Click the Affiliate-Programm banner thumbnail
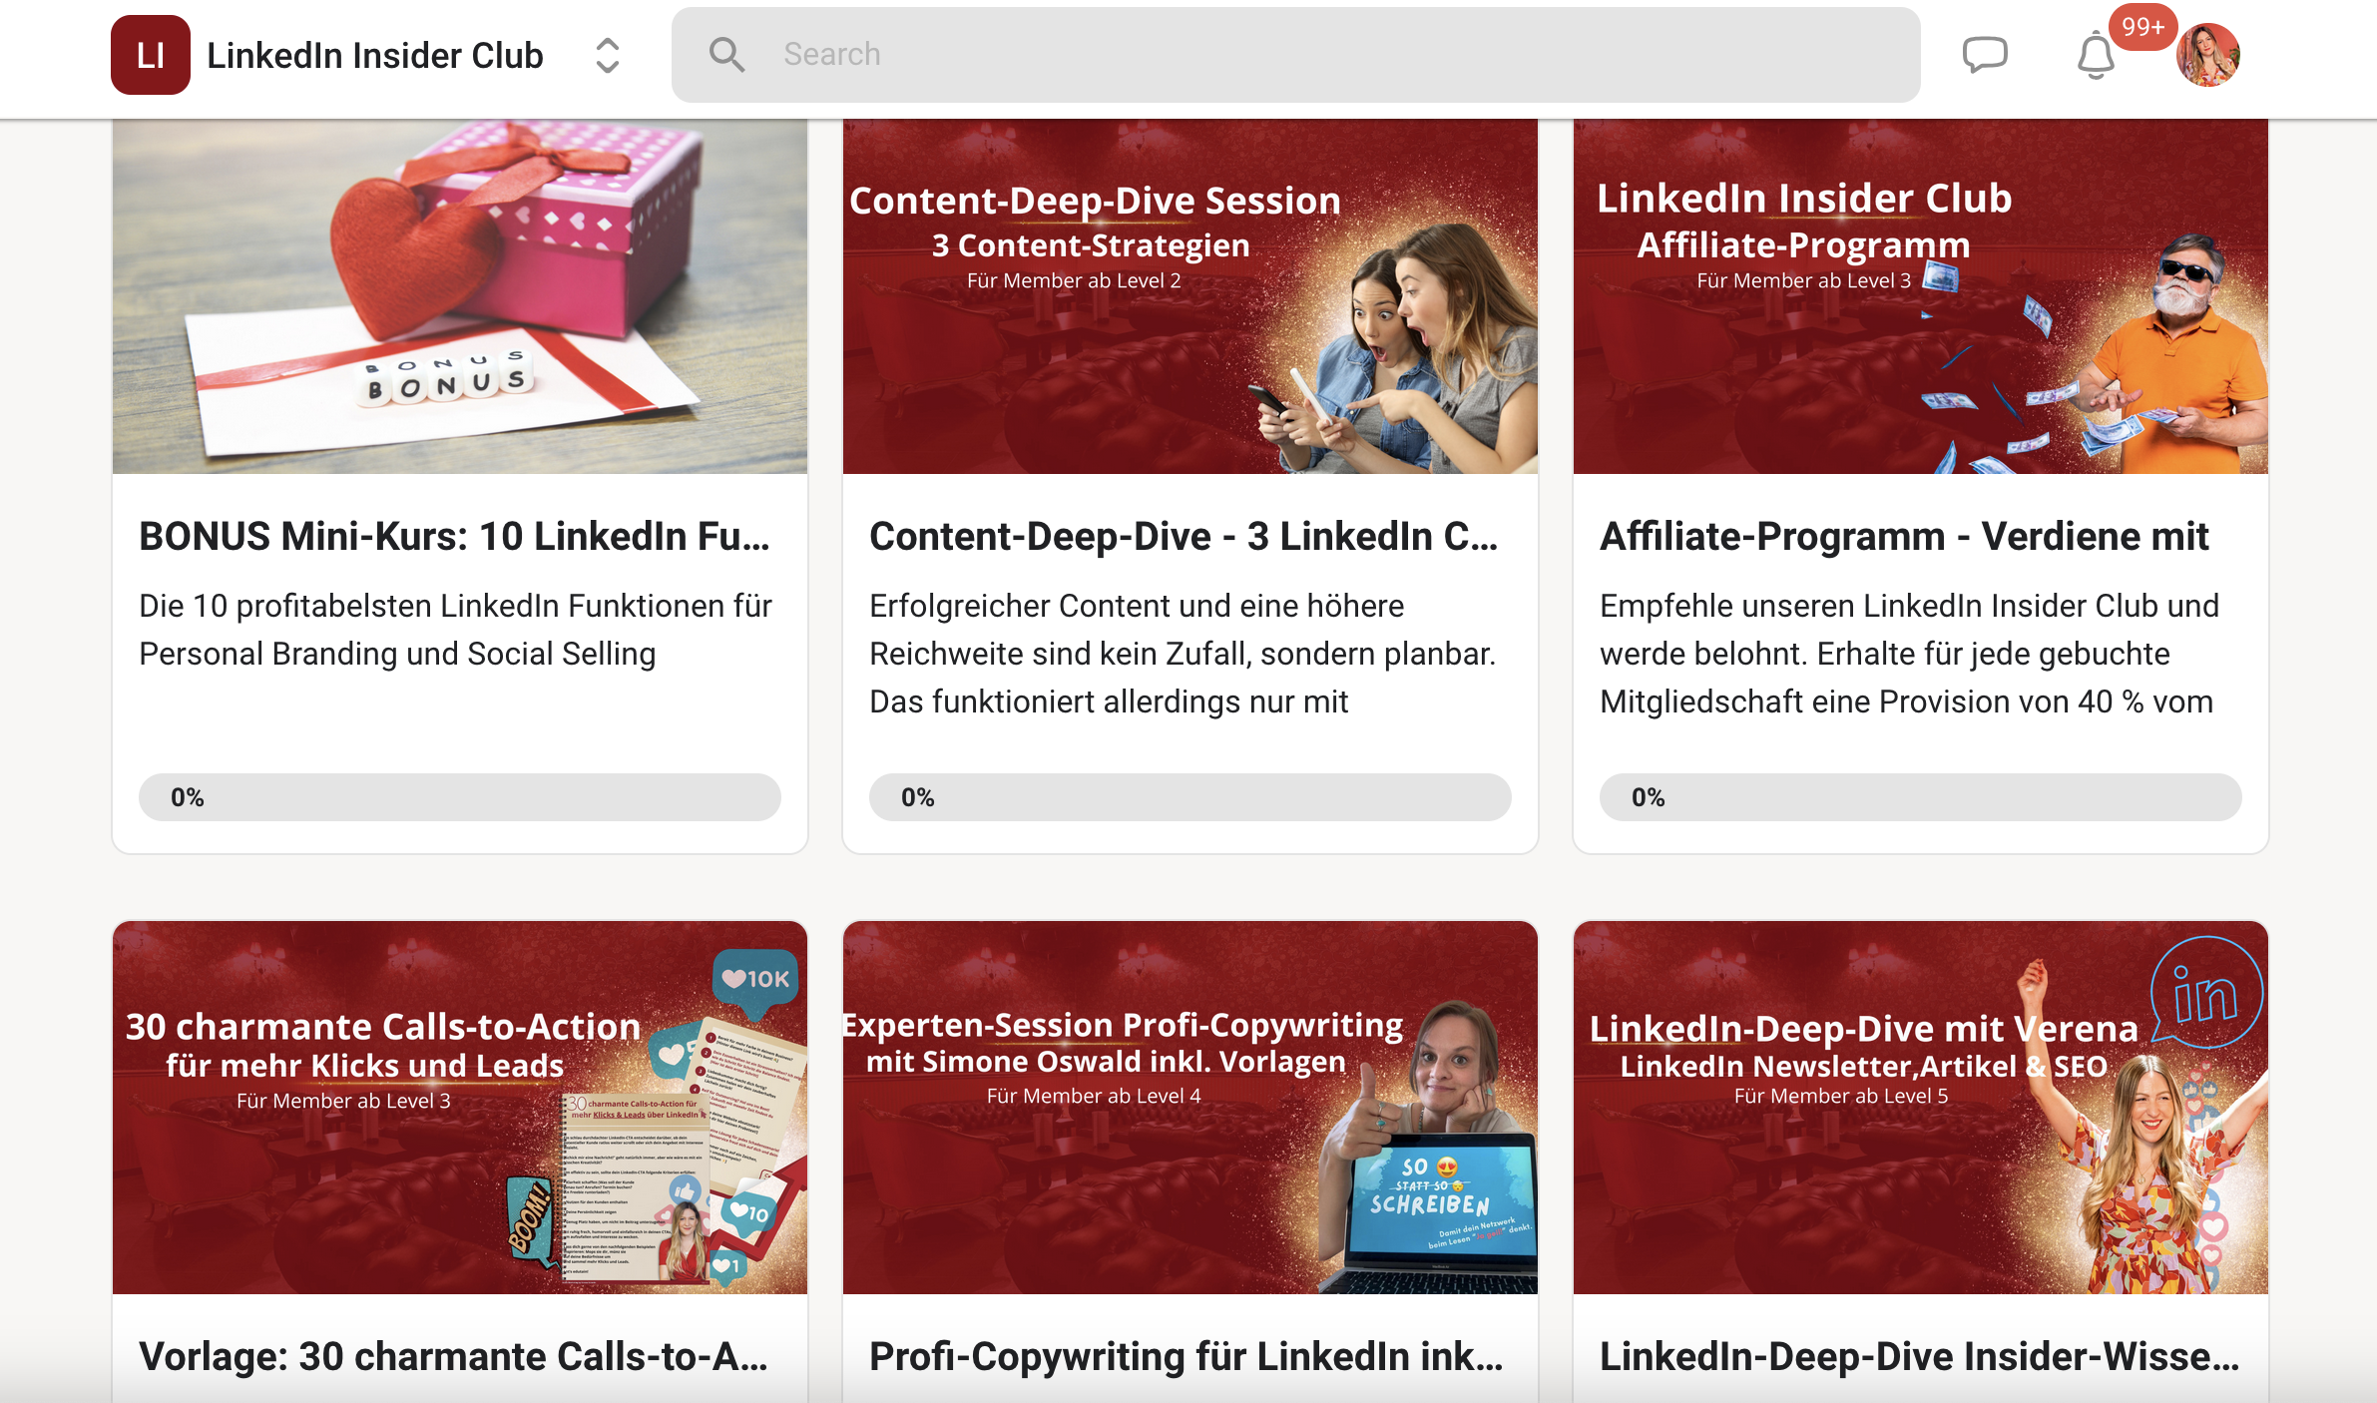Image resolution: width=2377 pixels, height=1403 pixels. [x=1920, y=296]
